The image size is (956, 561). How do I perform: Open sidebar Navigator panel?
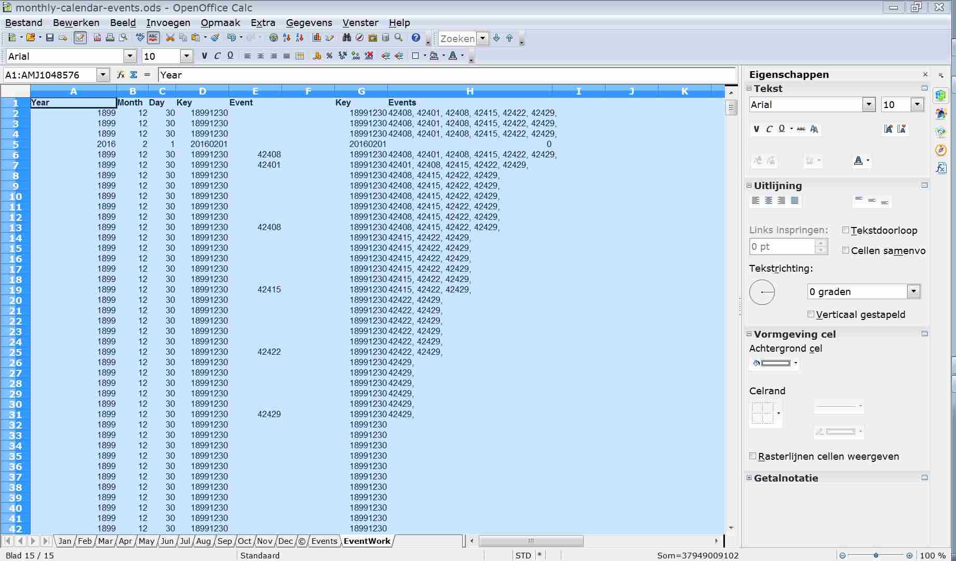coord(941,150)
